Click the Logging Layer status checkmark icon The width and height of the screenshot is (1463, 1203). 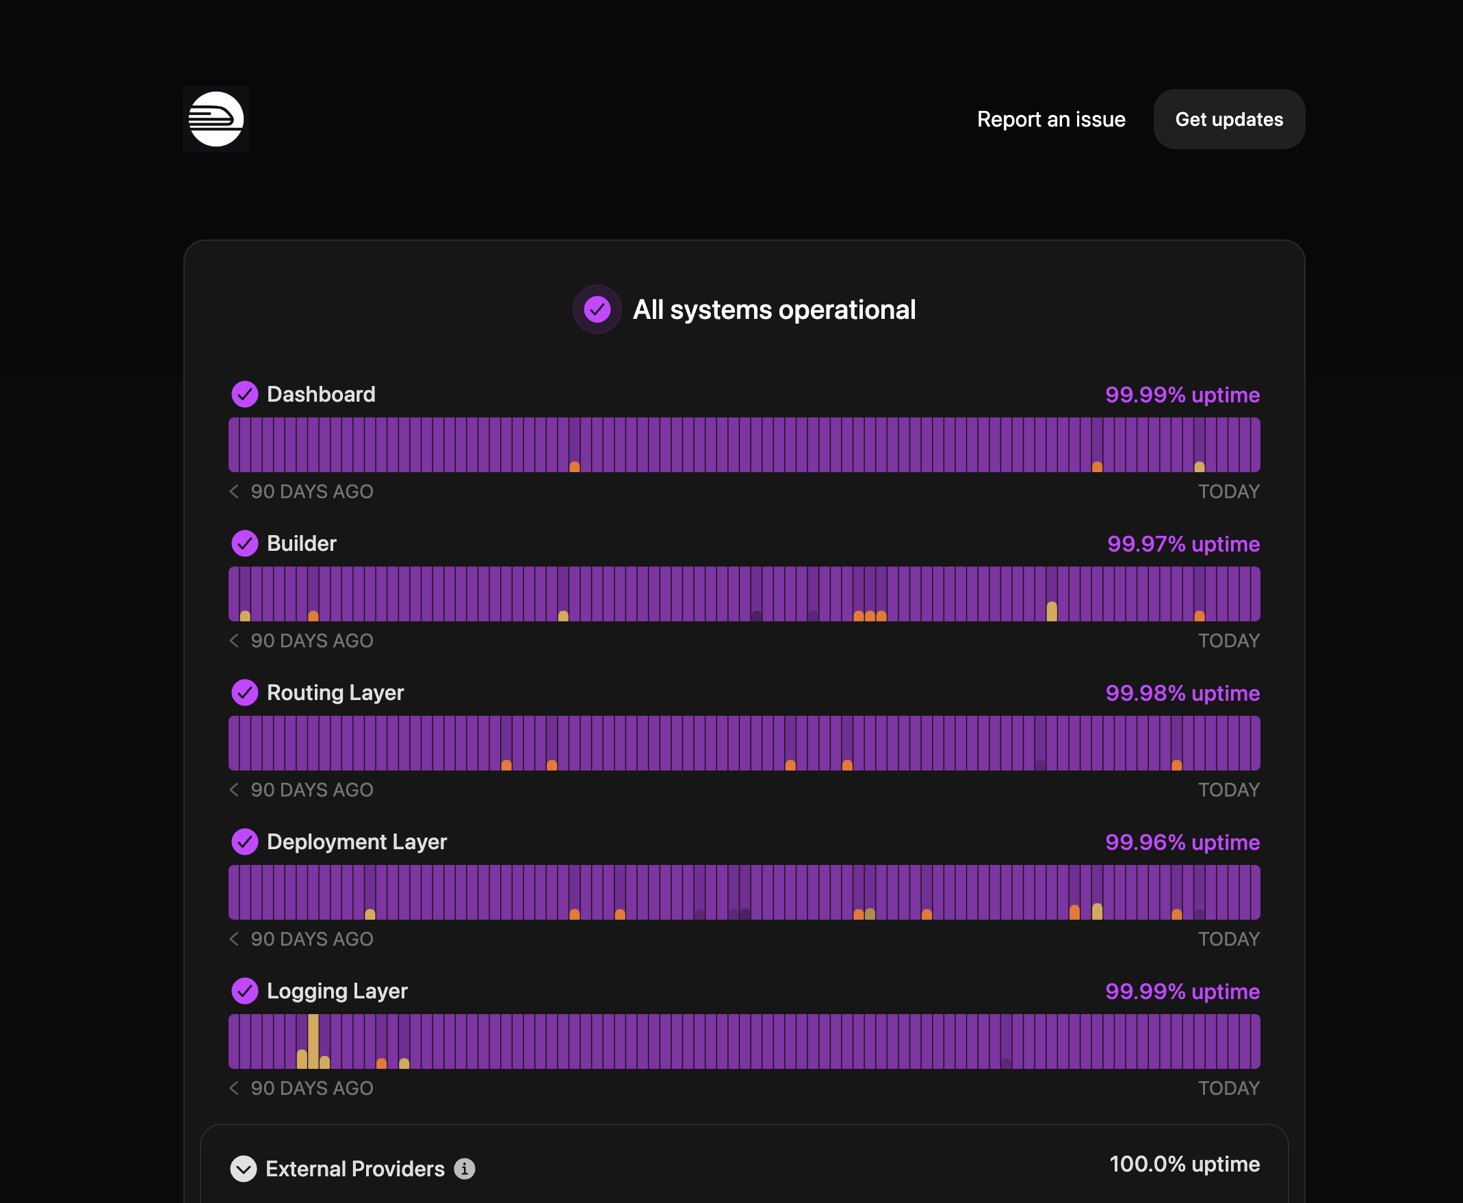point(245,991)
